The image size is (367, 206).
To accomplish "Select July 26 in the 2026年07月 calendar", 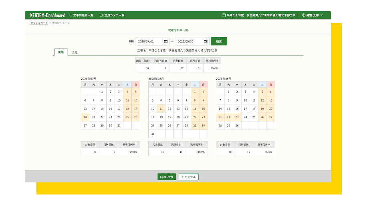I will point(136,117).
